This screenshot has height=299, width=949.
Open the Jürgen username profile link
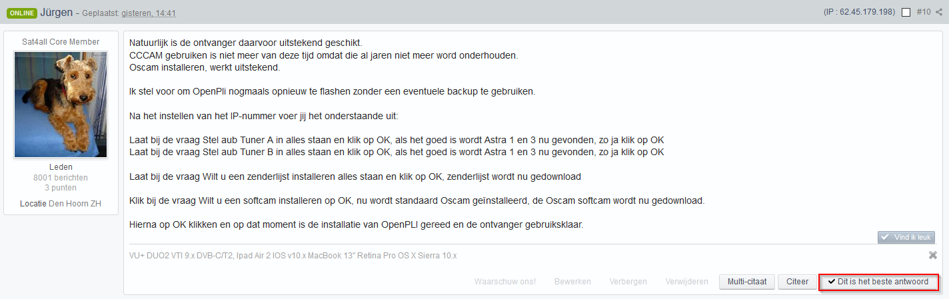pyautogui.click(x=55, y=12)
